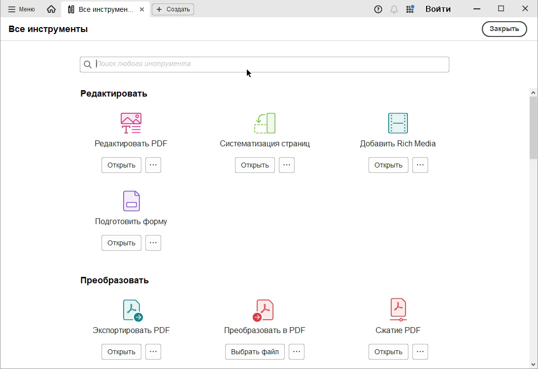Open more options next to Выбрать файл
The width and height of the screenshot is (538, 369).
(x=296, y=352)
